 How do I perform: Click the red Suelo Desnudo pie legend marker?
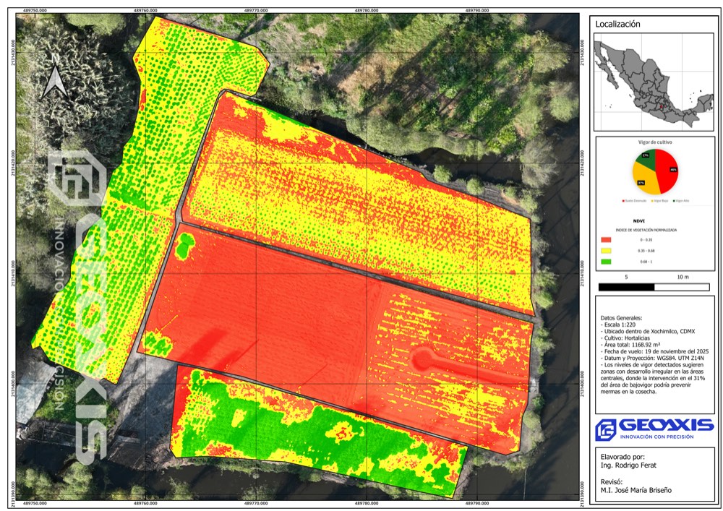point(623,201)
